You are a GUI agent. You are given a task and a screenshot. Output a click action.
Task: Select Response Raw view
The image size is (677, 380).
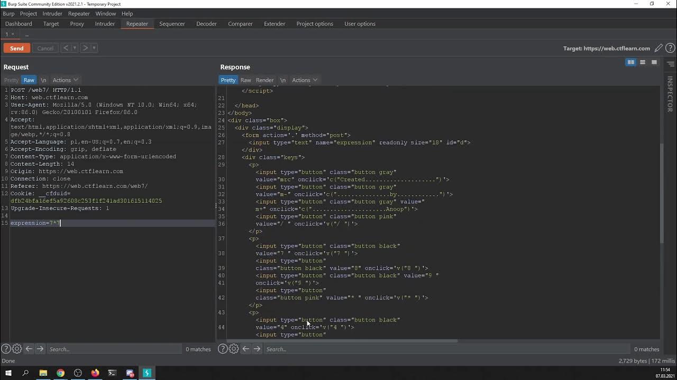(x=245, y=80)
